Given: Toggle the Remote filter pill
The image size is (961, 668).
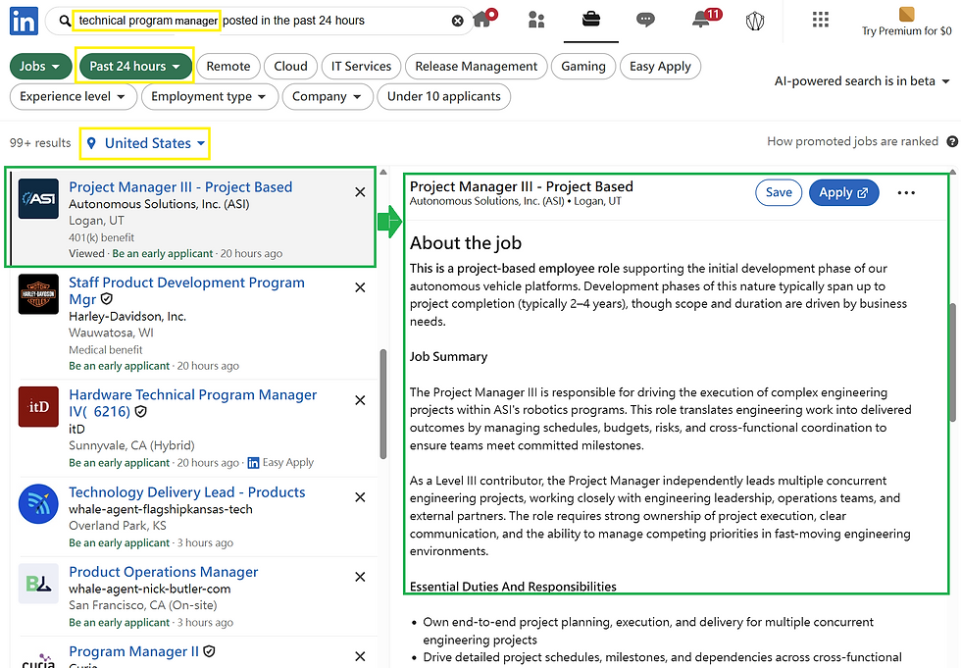Looking at the screenshot, I should click(228, 66).
